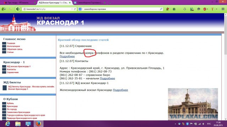Open the Firefox hamburger menu
The width and height of the screenshot is (227, 127).
(x=223, y=9)
